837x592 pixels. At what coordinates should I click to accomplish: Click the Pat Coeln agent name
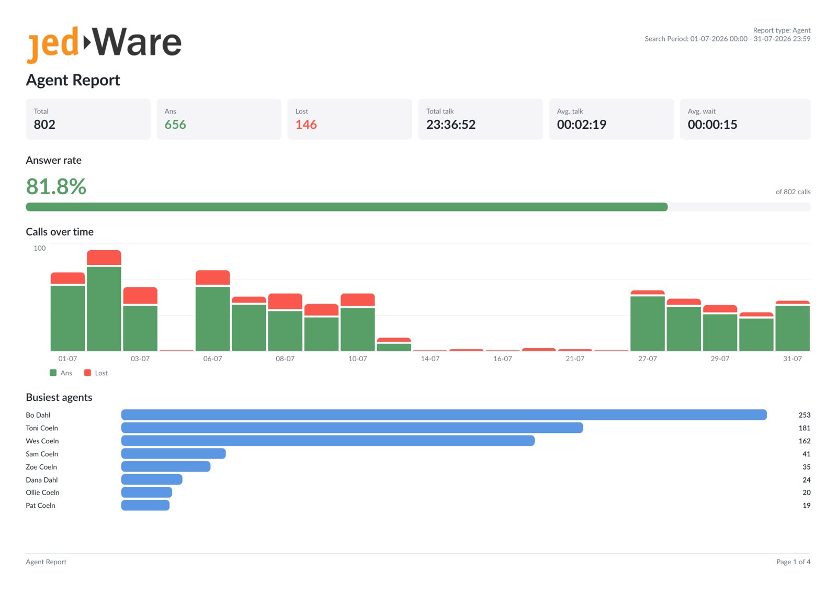41,506
